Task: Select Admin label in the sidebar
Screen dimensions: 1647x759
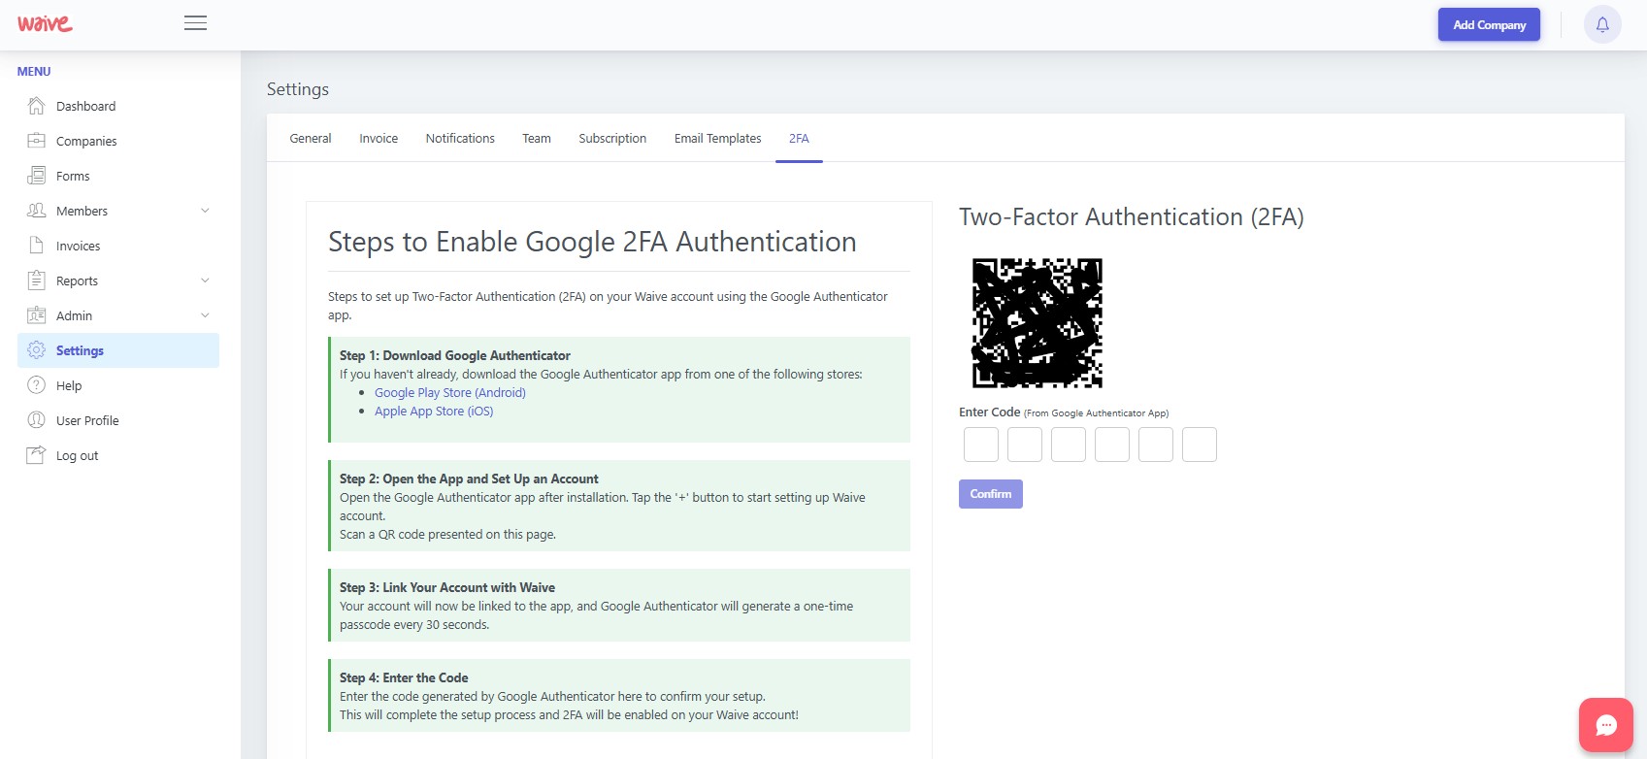Action: [75, 315]
